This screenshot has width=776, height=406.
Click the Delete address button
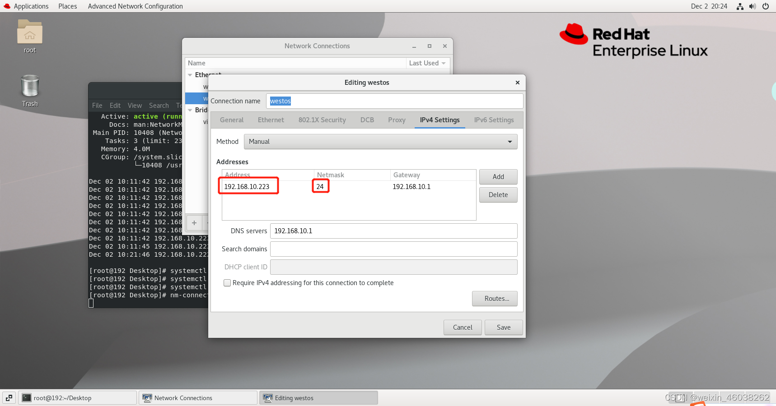click(x=498, y=195)
